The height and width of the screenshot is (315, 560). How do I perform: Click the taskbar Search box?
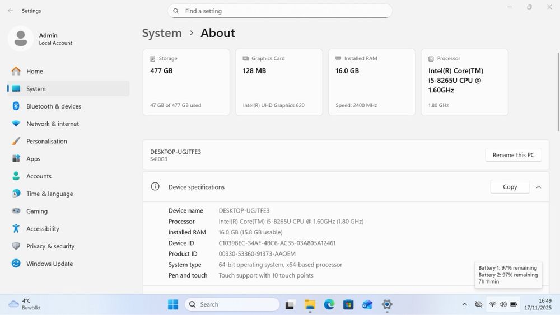pyautogui.click(x=232, y=305)
